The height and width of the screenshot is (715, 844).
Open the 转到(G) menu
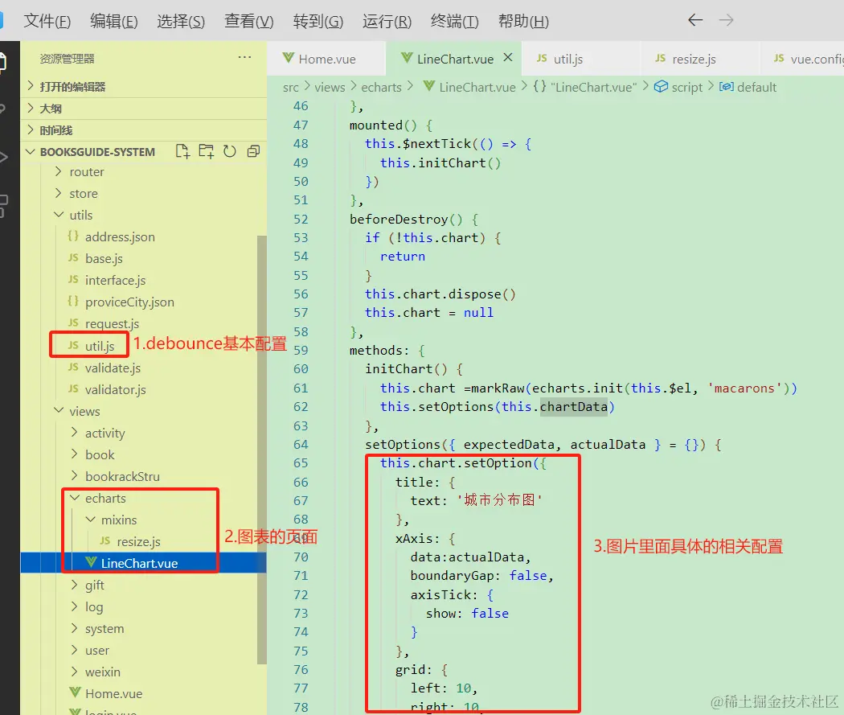click(318, 22)
